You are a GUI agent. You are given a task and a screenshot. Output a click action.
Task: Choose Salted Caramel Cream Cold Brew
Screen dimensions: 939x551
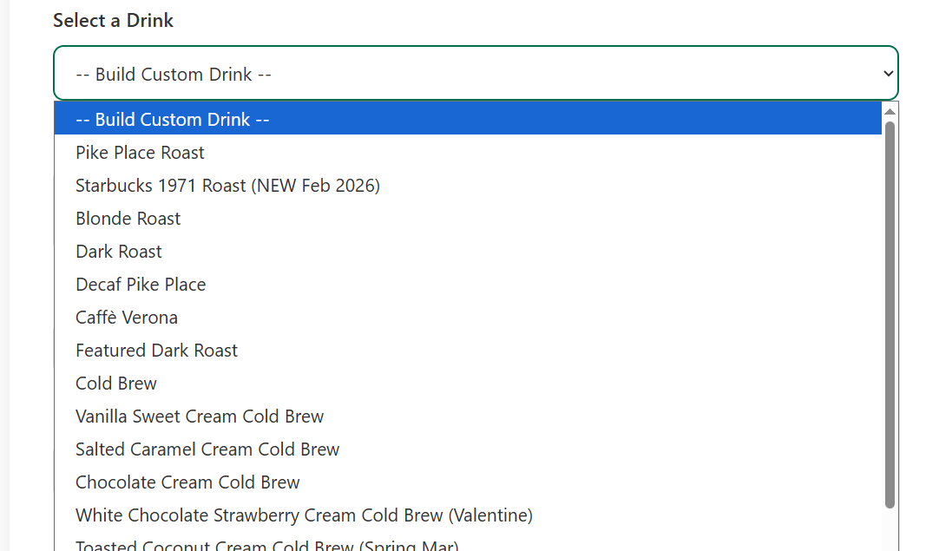(207, 449)
